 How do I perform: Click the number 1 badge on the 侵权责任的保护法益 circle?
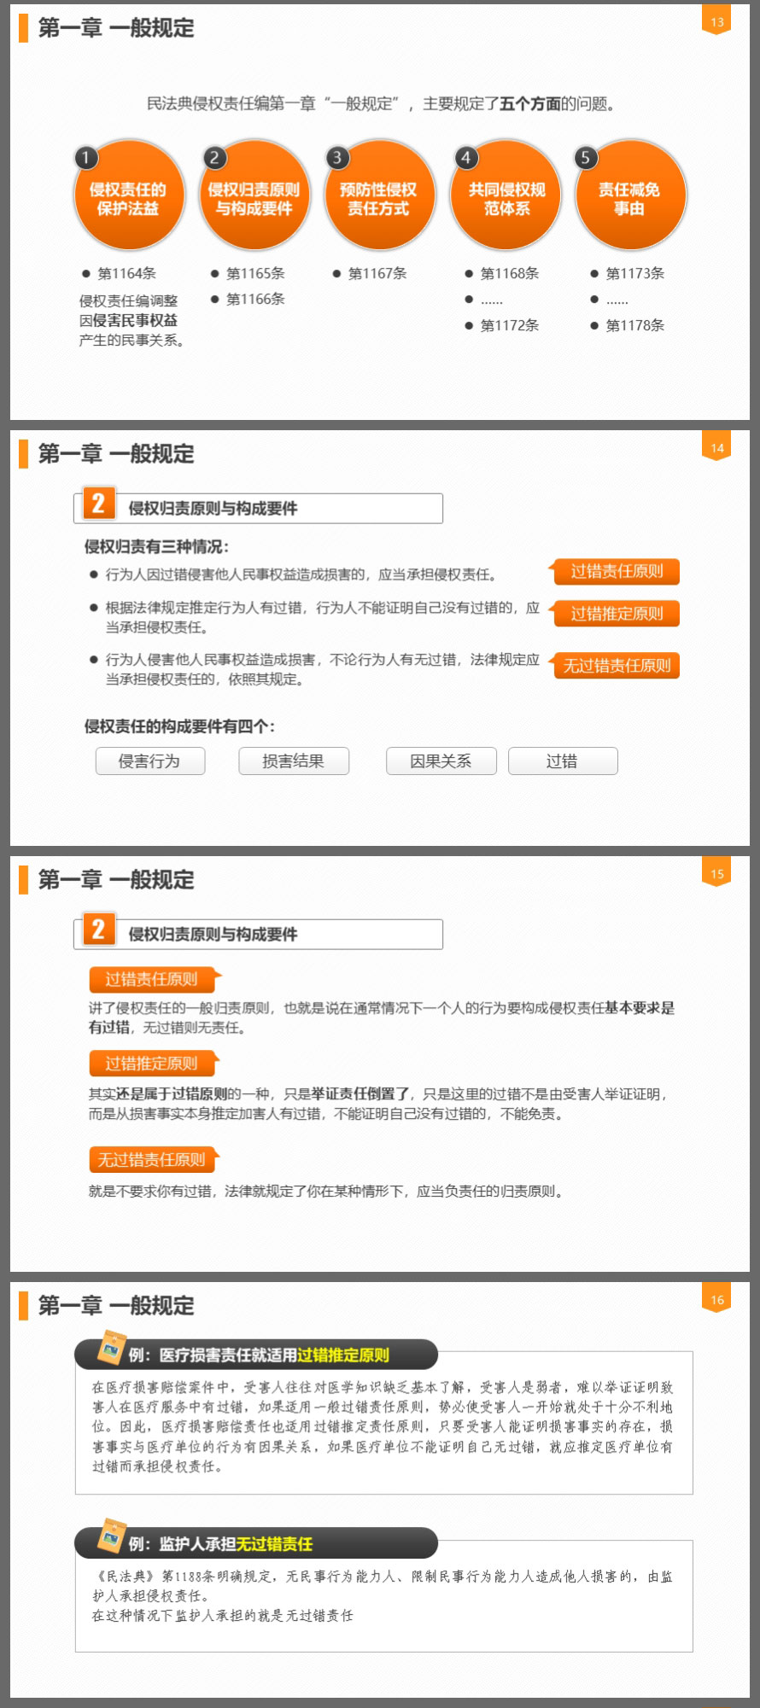(85, 158)
